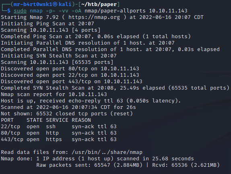Screen dimensions: 231x174
Task: Click the 80/tcp row in port table
Action: coord(59,133)
